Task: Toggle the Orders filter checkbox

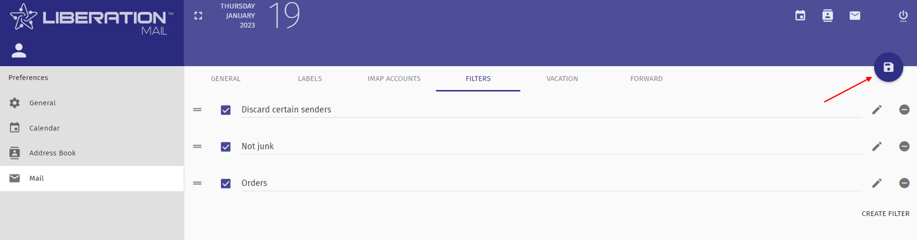Action: click(225, 183)
